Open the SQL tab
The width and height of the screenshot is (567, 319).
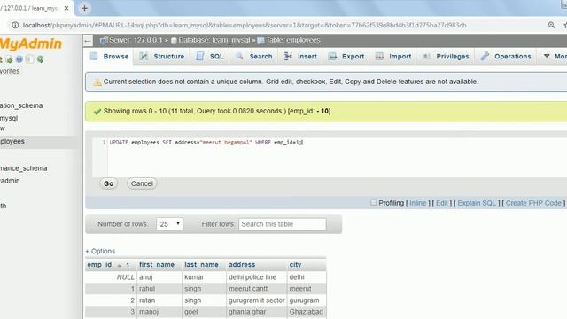(210, 57)
